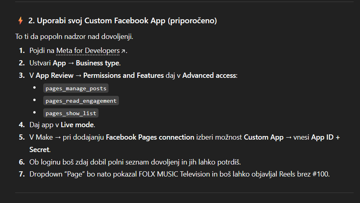Click the Ob loginu boš zdaj sentence
This screenshot has width=360, height=203.
(x=135, y=162)
